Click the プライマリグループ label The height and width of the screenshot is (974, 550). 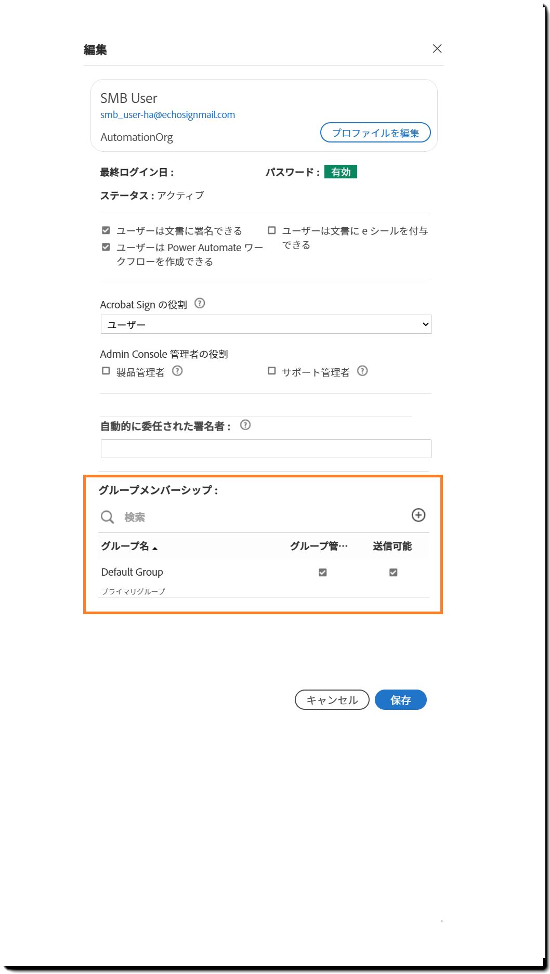point(133,591)
